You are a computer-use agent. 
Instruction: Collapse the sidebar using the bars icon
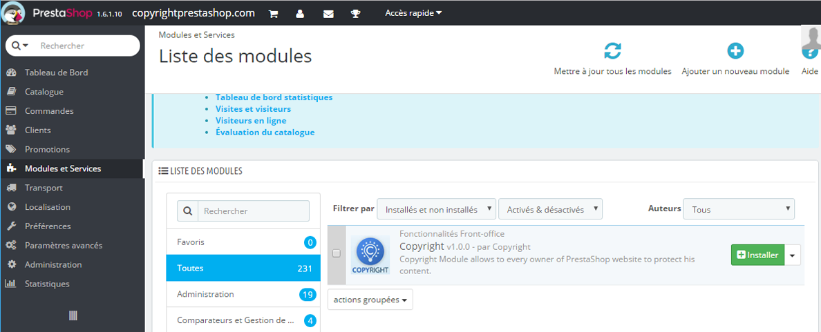point(73,315)
